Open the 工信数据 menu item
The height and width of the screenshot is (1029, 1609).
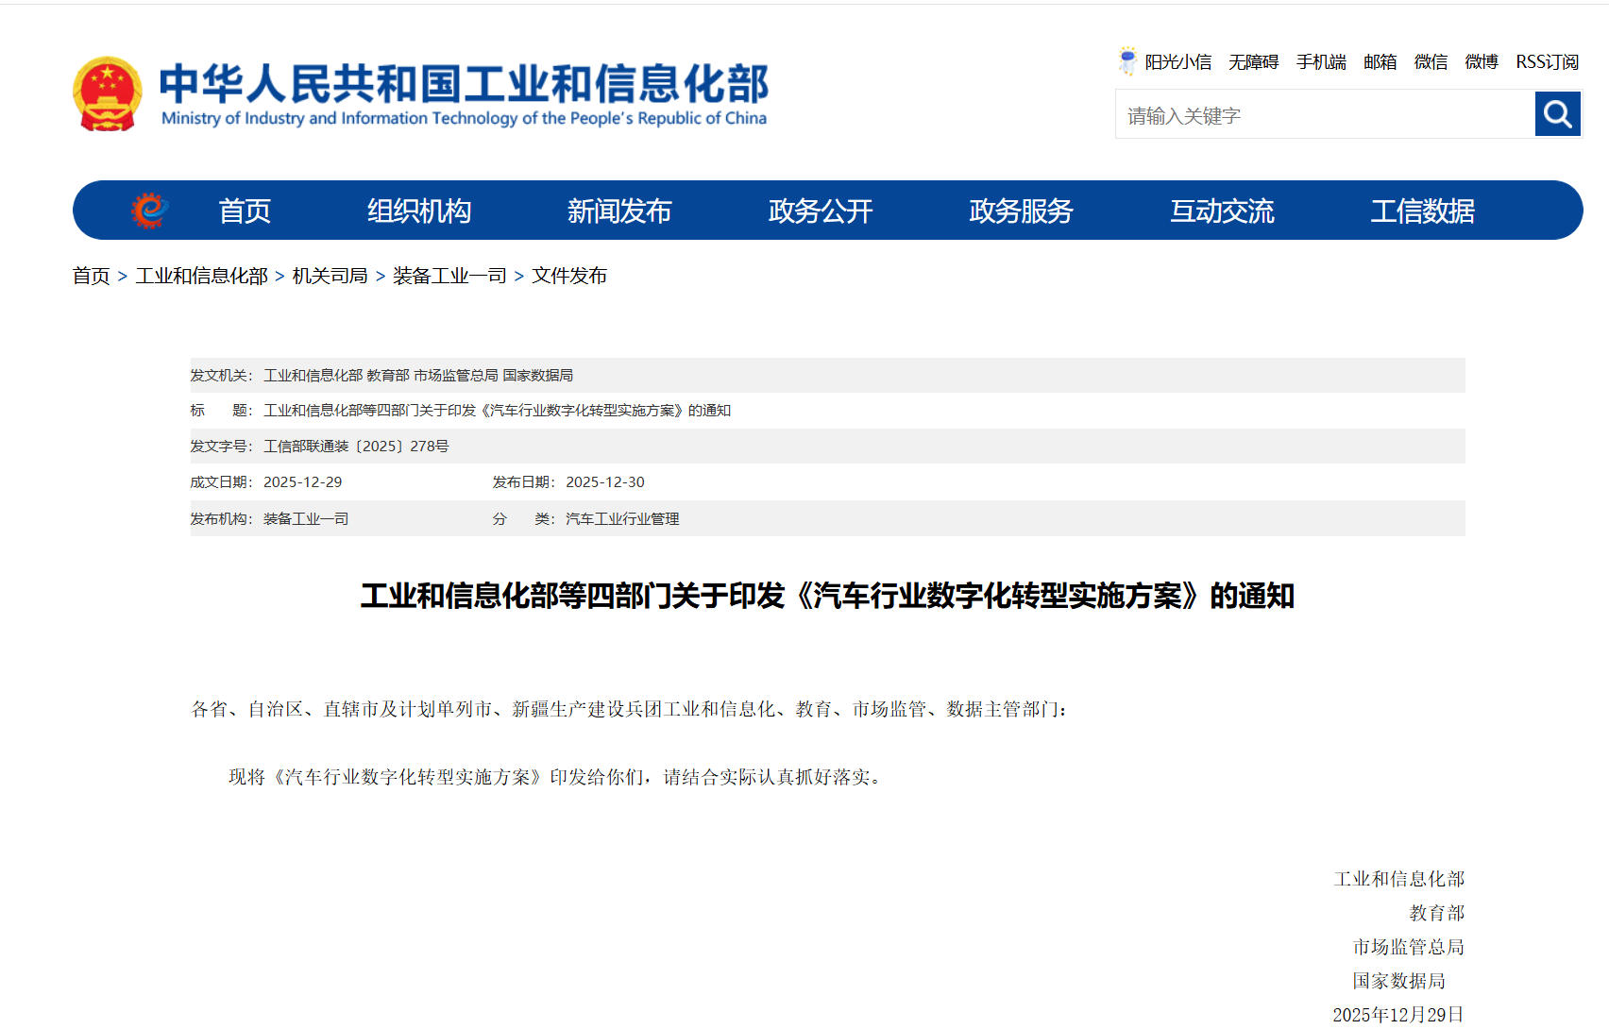pyautogui.click(x=1422, y=211)
